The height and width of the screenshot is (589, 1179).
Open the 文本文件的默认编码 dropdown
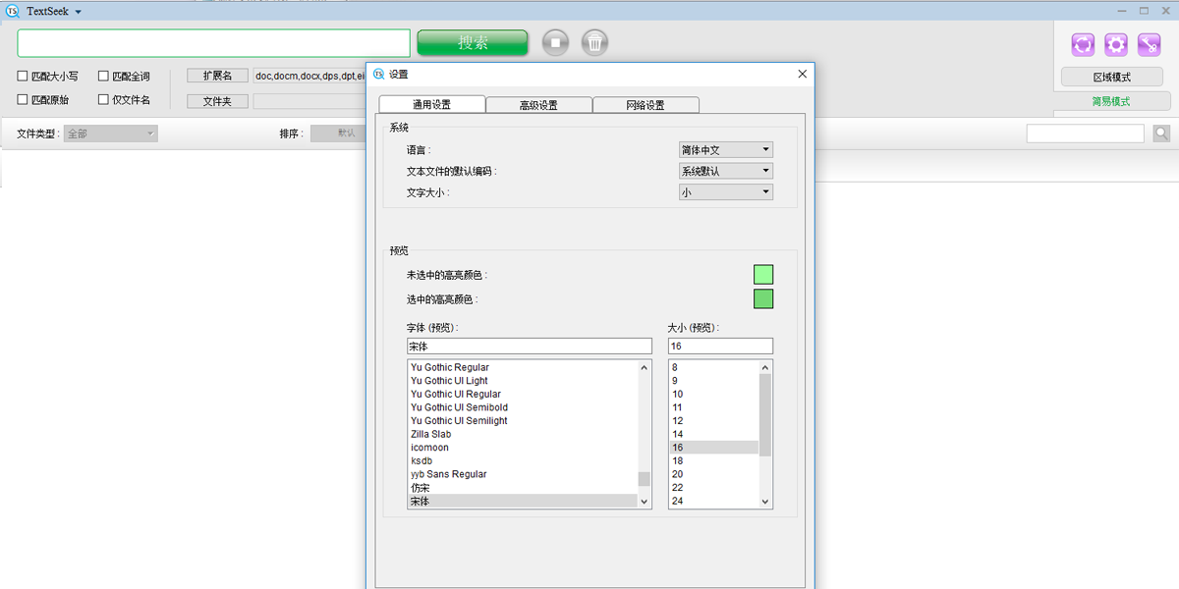[x=726, y=171]
